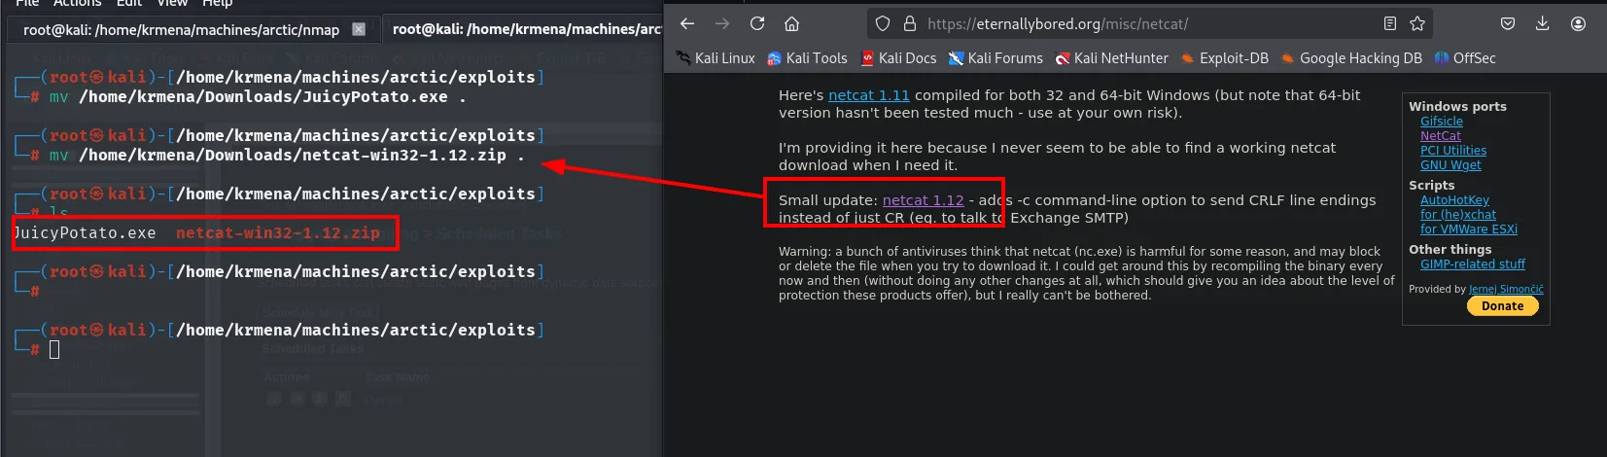The width and height of the screenshot is (1607, 457).
Task: Click the mv JuicyPotato.exe command line
Action: pos(257,97)
